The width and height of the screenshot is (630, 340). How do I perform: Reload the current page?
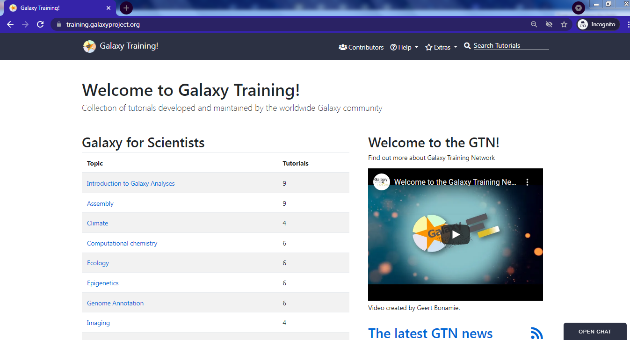40,24
